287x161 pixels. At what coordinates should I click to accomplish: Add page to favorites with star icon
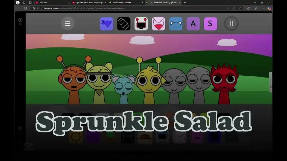click(240, 8)
